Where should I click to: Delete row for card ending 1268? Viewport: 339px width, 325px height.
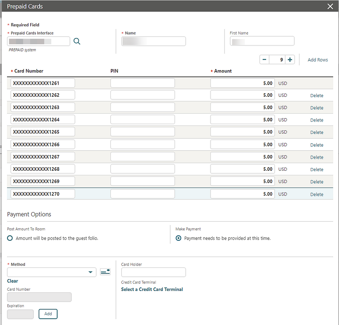[317, 170]
